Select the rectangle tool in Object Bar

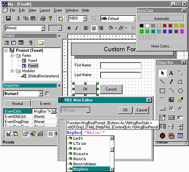click(x=162, y=91)
